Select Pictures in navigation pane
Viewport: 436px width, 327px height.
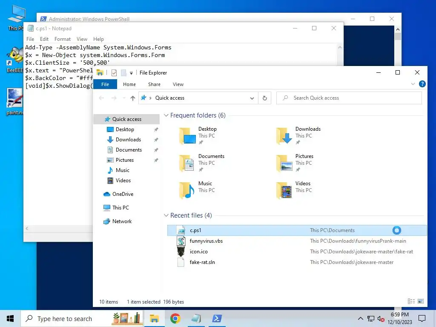125,160
